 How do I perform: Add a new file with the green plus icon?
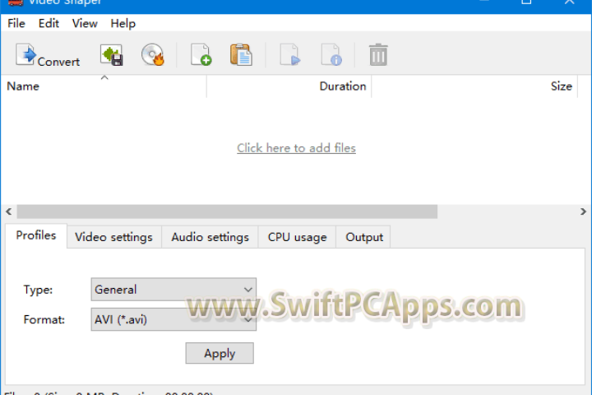[201, 55]
